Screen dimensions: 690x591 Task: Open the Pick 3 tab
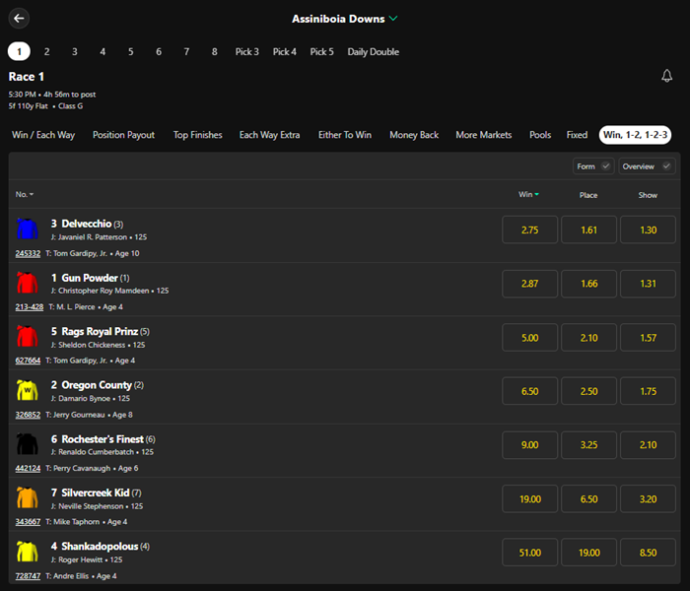pyautogui.click(x=246, y=51)
